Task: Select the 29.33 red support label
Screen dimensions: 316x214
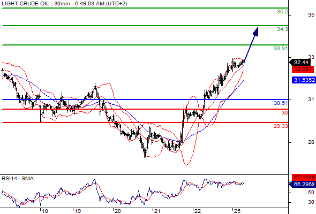Action: [281, 126]
